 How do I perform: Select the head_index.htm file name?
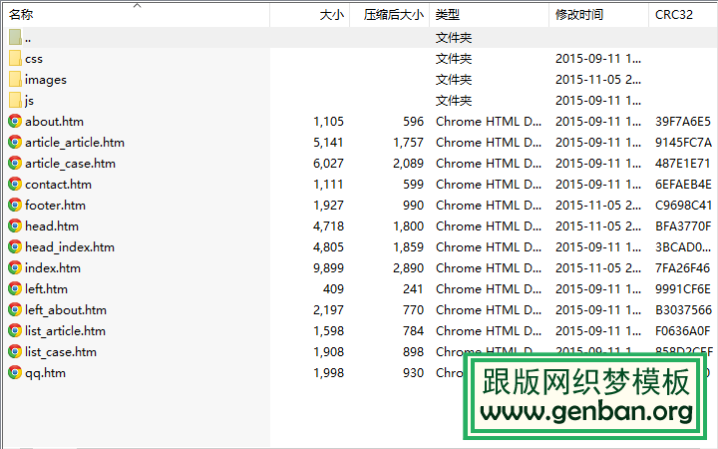point(70,246)
